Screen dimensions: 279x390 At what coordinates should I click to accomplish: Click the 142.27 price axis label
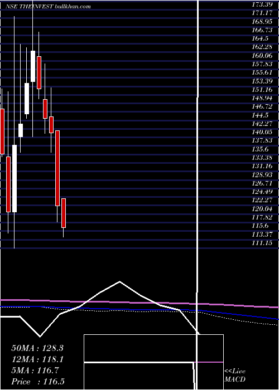[262, 124]
